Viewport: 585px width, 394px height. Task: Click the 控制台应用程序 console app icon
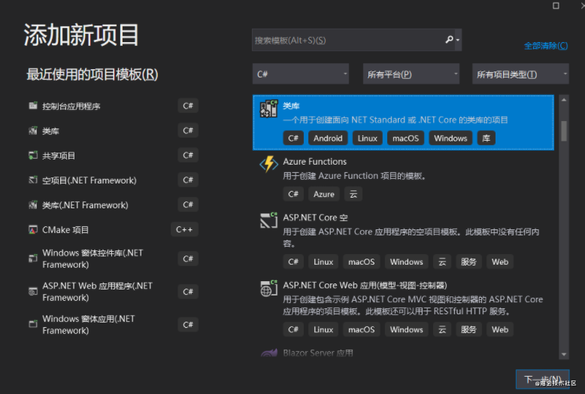click(33, 106)
